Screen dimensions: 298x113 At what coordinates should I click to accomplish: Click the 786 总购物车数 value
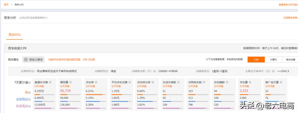191,105
